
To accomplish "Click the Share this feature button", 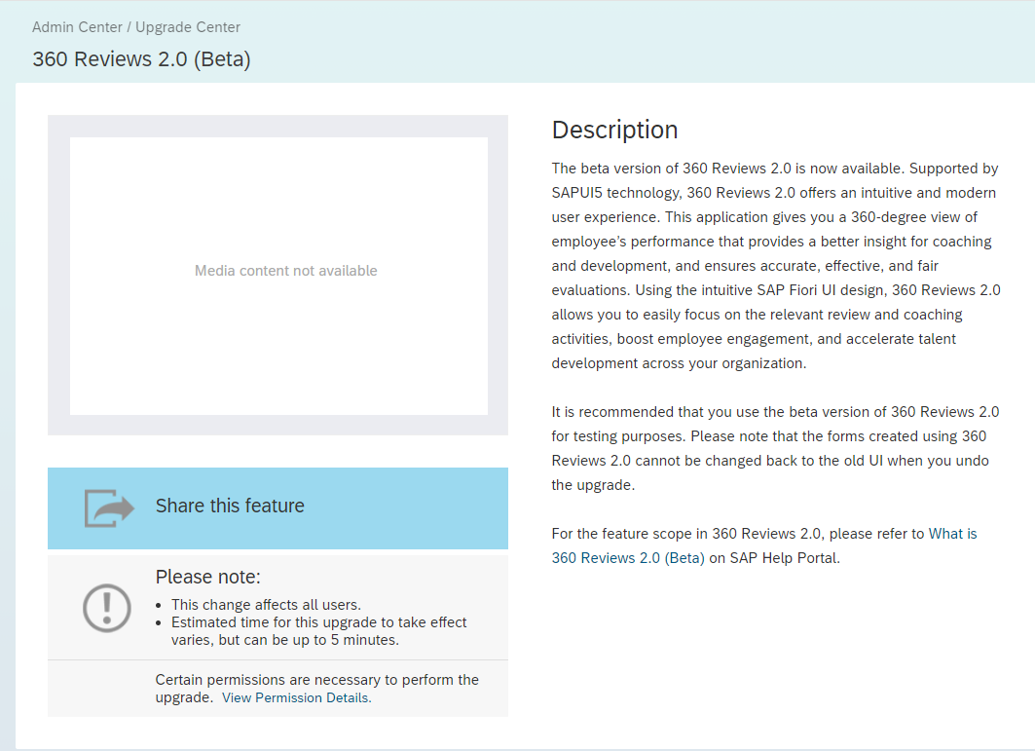I will (277, 507).
